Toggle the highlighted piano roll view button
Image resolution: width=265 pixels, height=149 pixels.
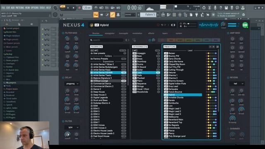(96, 15)
